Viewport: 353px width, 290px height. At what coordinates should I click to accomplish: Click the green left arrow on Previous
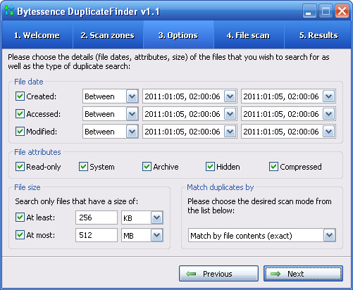click(x=191, y=274)
